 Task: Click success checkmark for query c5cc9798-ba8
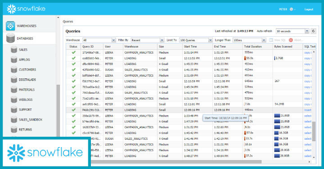[x=73, y=133]
